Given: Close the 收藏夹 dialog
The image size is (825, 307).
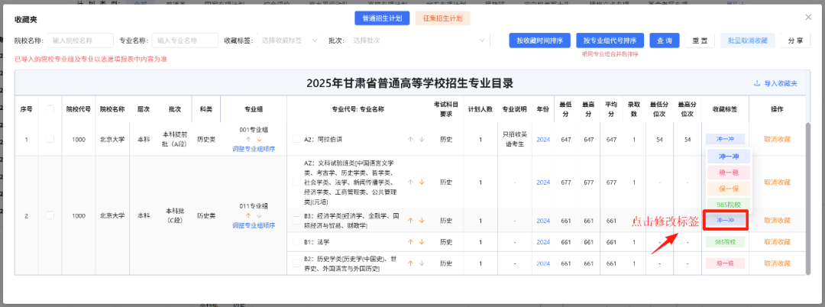Looking at the screenshot, I should [x=809, y=17].
